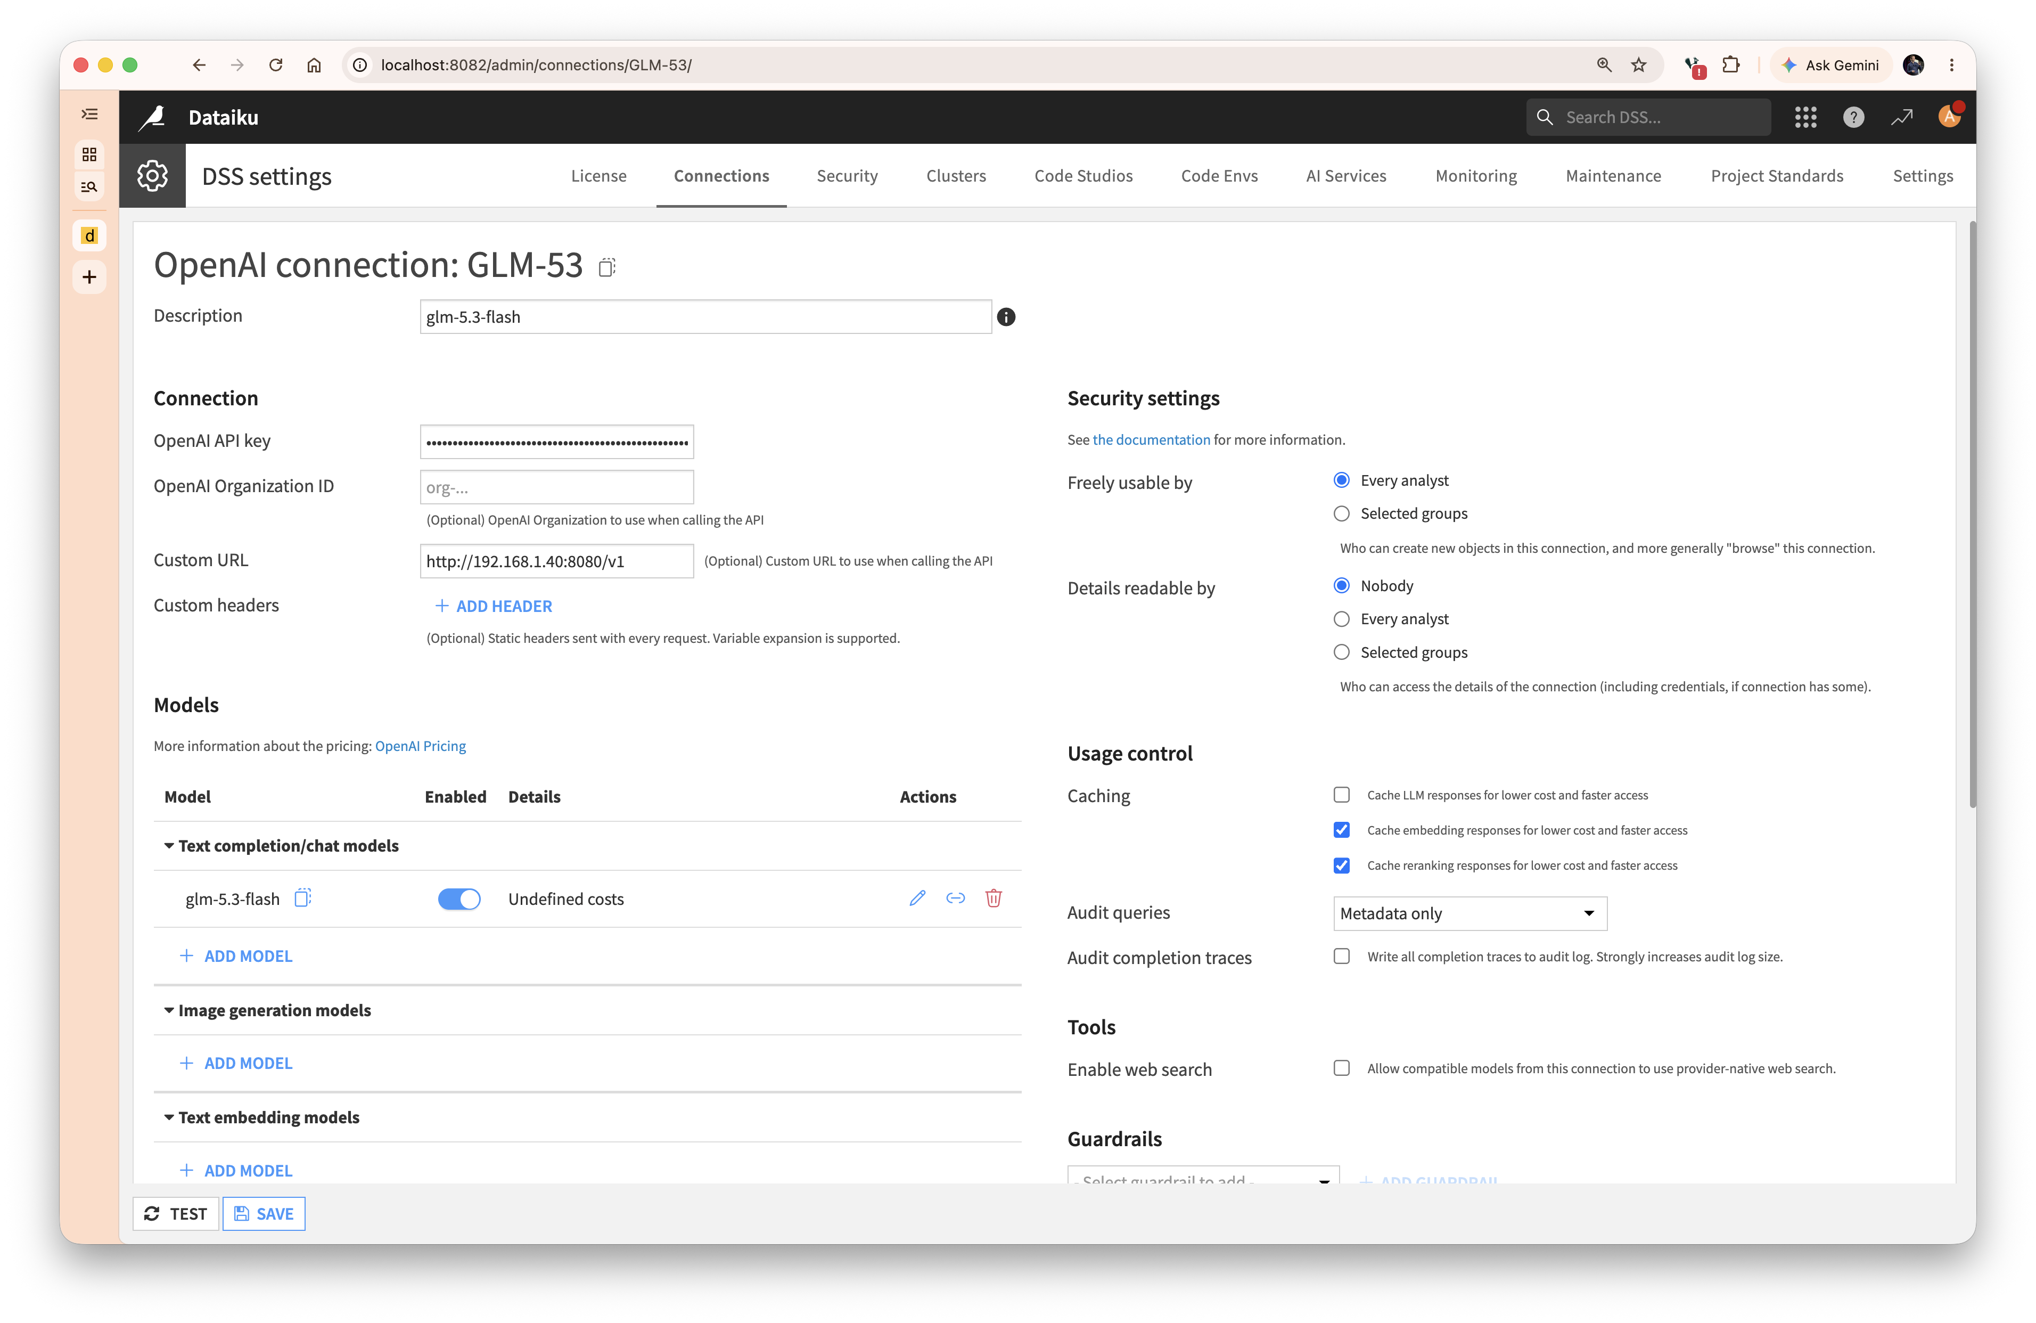Open the DSS settings gear icon
The image size is (2036, 1323).
[x=152, y=175]
